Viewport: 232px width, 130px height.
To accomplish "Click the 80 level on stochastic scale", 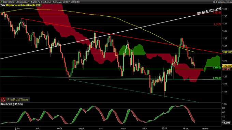I will (223, 108).
